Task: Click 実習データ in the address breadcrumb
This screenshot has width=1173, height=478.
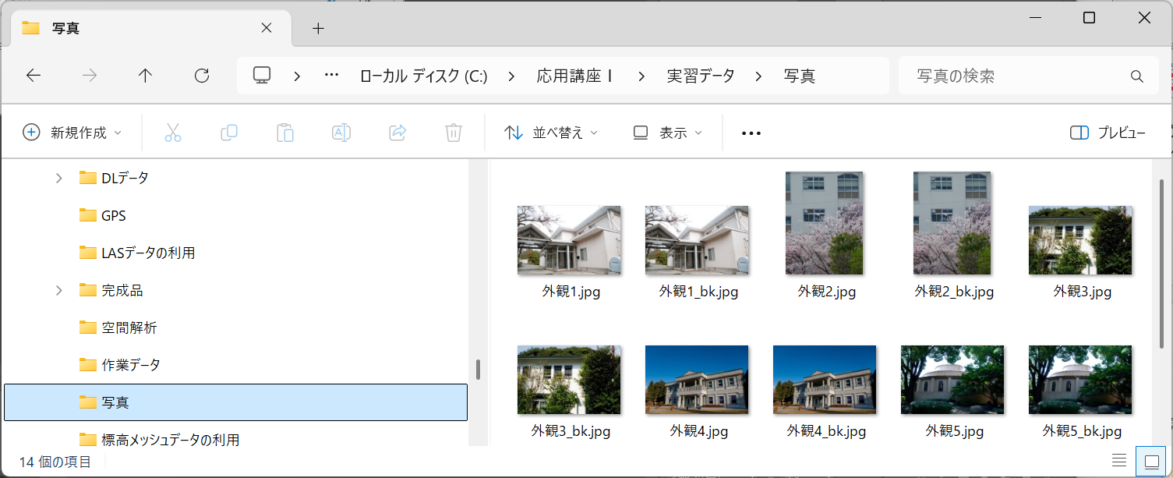Action: click(x=700, y=76)
